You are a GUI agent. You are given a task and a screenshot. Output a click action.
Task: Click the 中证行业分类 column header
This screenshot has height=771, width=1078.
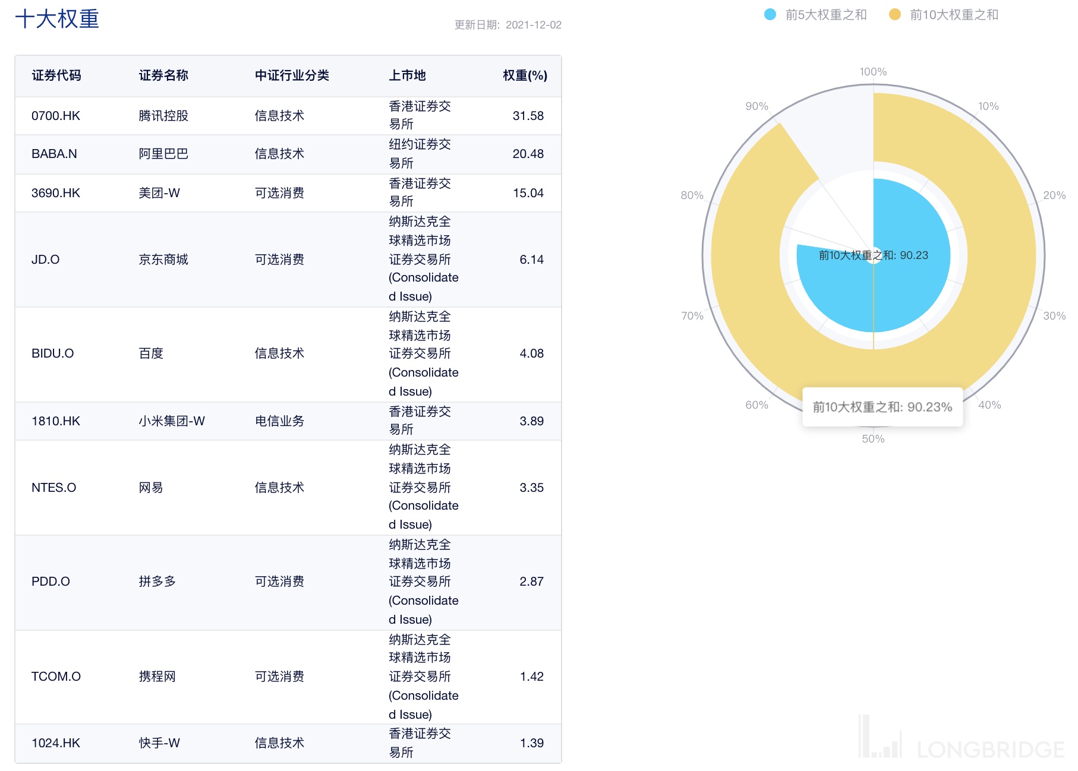coord(292,75)
